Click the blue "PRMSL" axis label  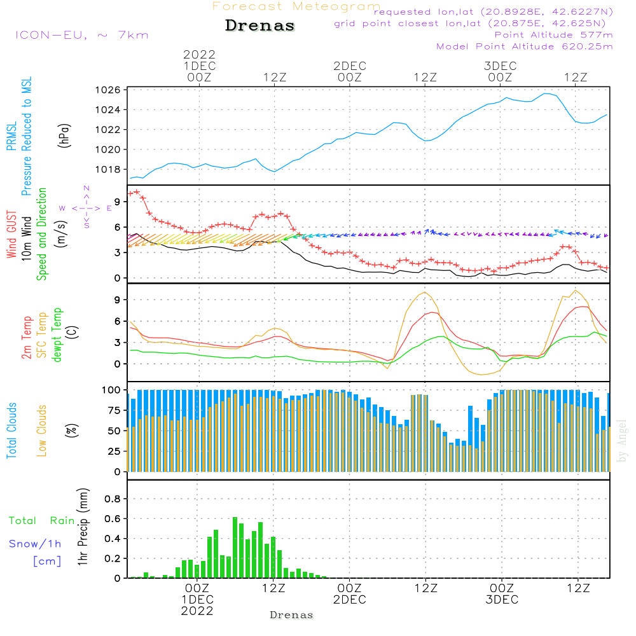pyautogui.click(x=11, y=136)
